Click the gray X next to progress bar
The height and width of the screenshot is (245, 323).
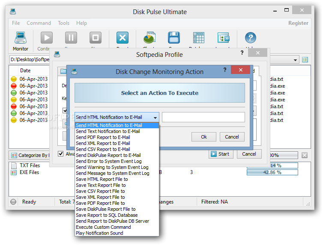click(x=305, y=155)
